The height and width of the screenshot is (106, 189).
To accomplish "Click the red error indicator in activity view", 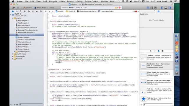I will click(120, 8).
